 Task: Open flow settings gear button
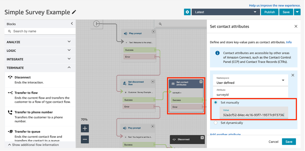pos(187,12)
